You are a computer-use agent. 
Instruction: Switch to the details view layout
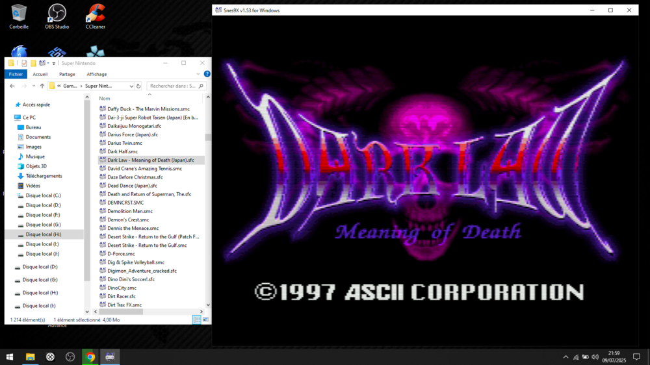196,320
